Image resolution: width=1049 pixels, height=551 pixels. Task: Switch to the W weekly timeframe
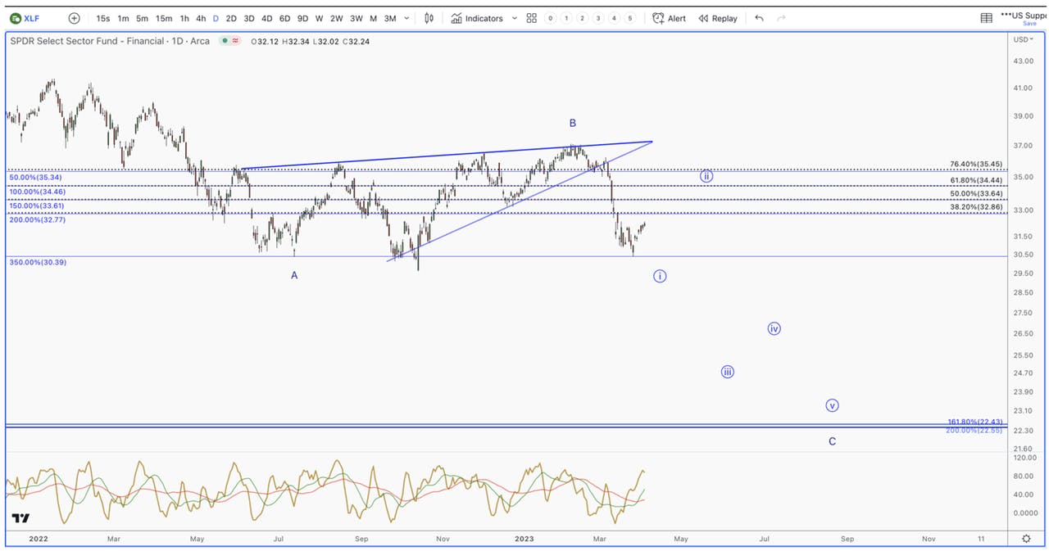click(x=319, y=18)
